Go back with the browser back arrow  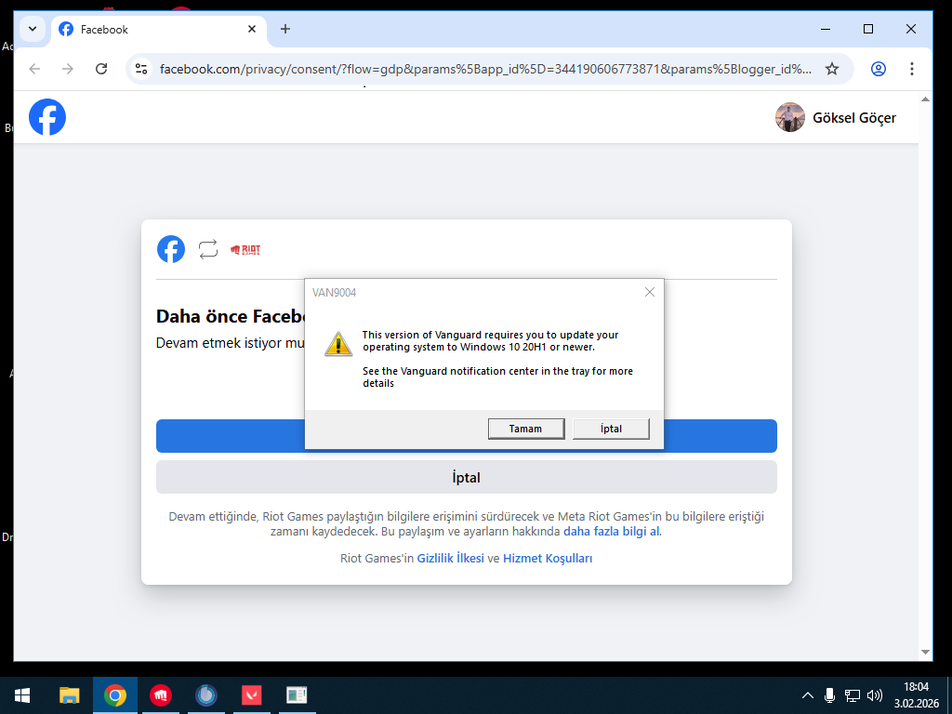[x=34, y=69]
